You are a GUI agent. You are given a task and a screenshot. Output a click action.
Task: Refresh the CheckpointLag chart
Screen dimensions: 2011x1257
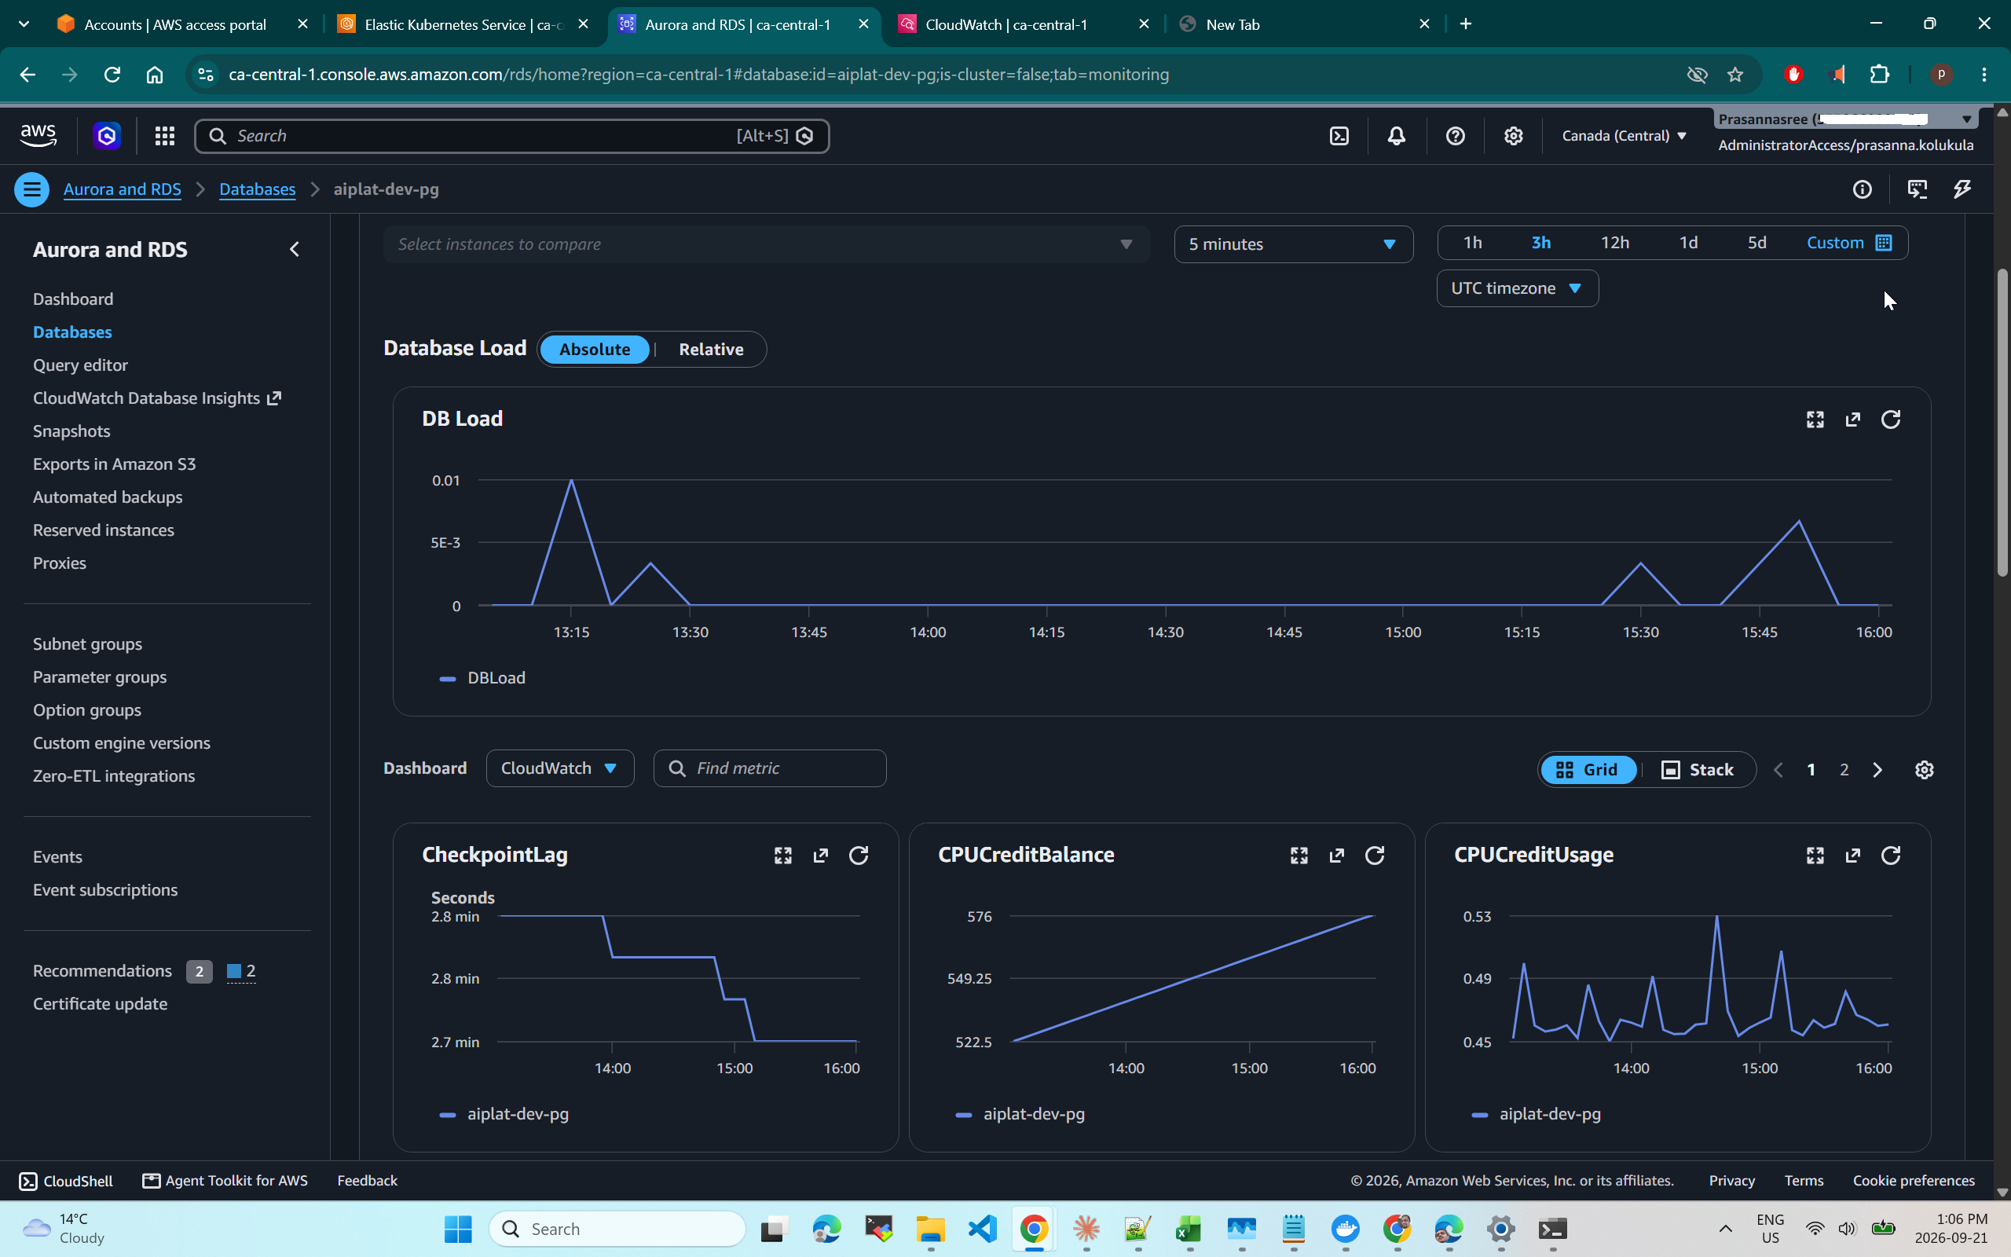[x=859, y=856]
